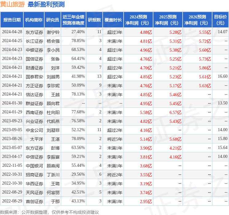This screenshot has width=229, height=215.
Task: Open the 长江证券 institution entry
Action: coord(34,41)
